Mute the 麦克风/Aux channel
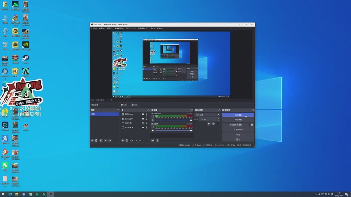Screen dimensions: 351x197 [x=153, y=120]
